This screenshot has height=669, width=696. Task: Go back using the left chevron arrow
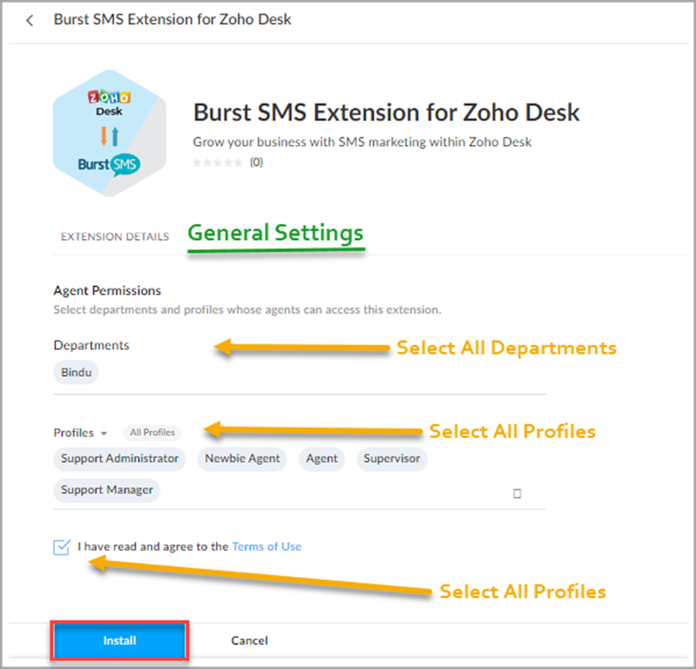pos(29,20)
